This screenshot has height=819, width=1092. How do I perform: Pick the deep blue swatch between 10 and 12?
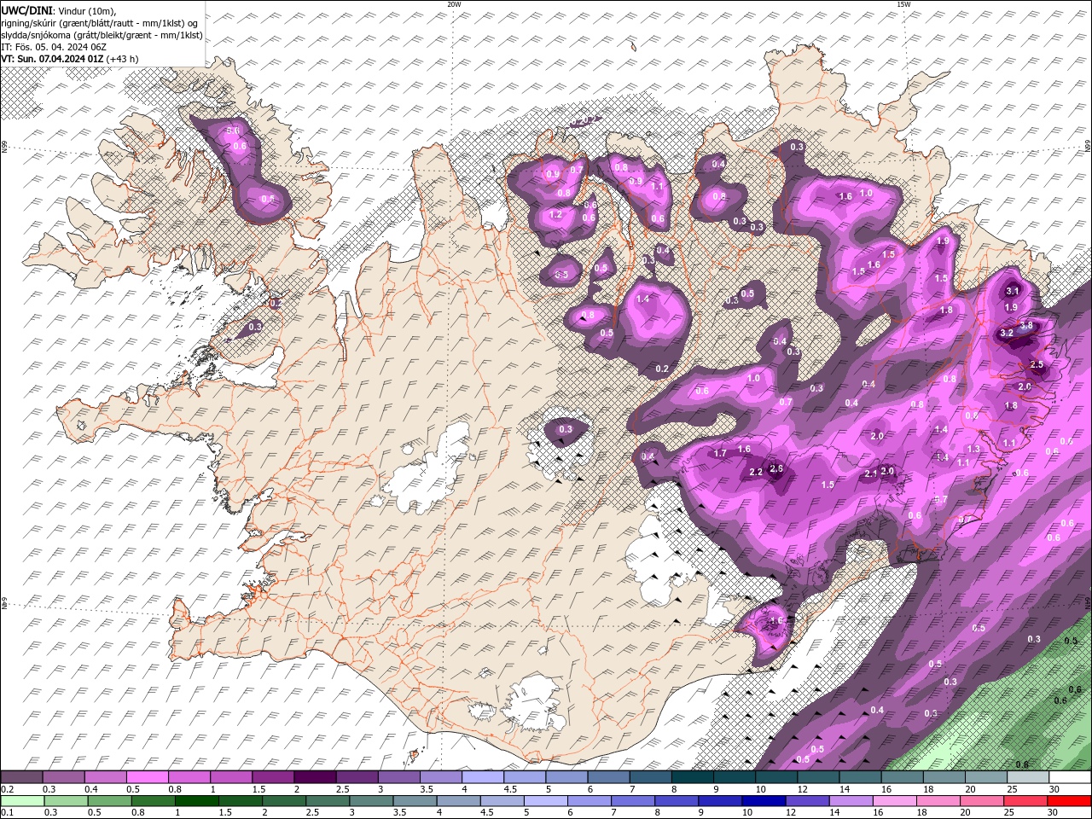point(763,800)
